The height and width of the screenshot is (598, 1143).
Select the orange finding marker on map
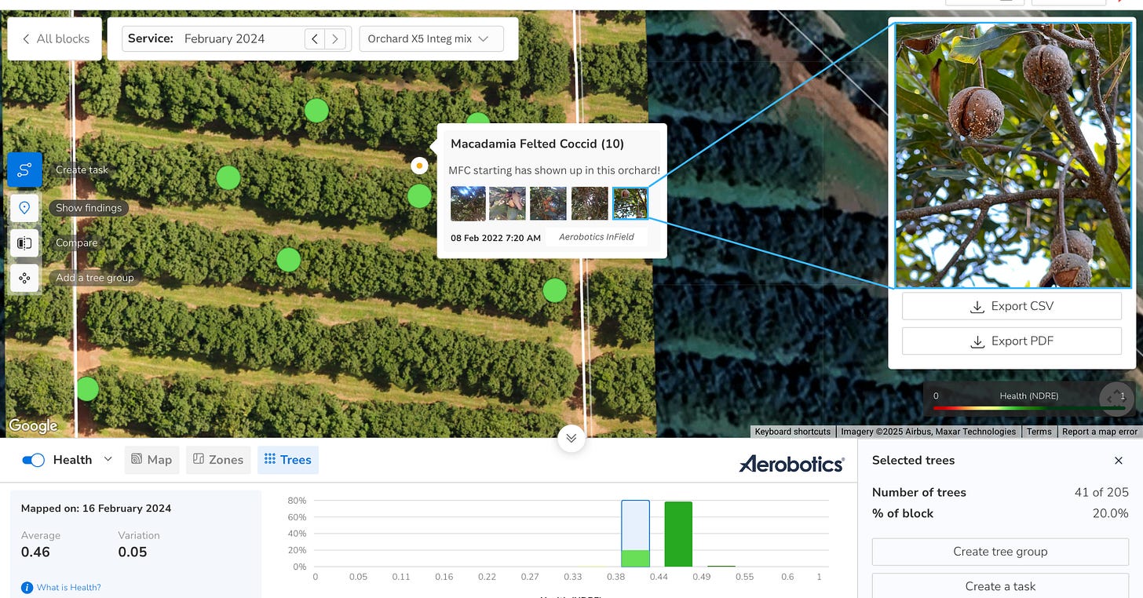[x=419, y=166]
